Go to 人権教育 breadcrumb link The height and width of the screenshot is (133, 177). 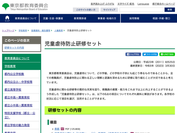tap(59, 30)
